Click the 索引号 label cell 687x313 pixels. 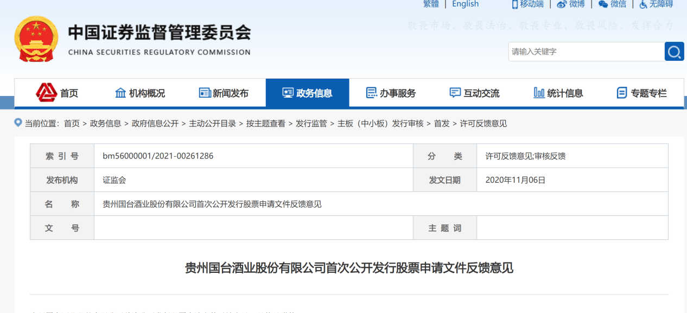coord(62,156)
